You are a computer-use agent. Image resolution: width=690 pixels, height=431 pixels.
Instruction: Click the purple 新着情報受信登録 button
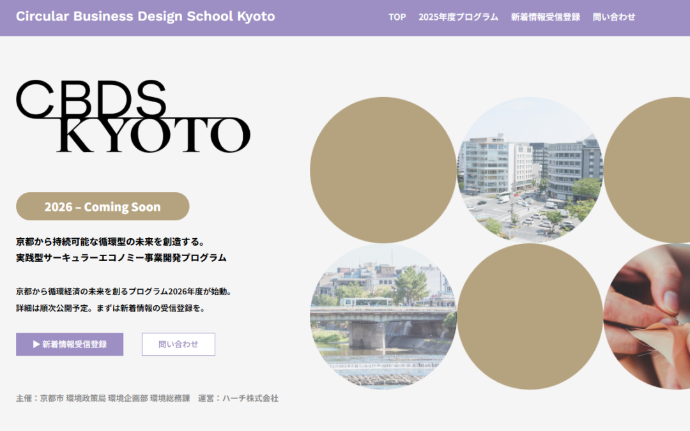point(70,344)
